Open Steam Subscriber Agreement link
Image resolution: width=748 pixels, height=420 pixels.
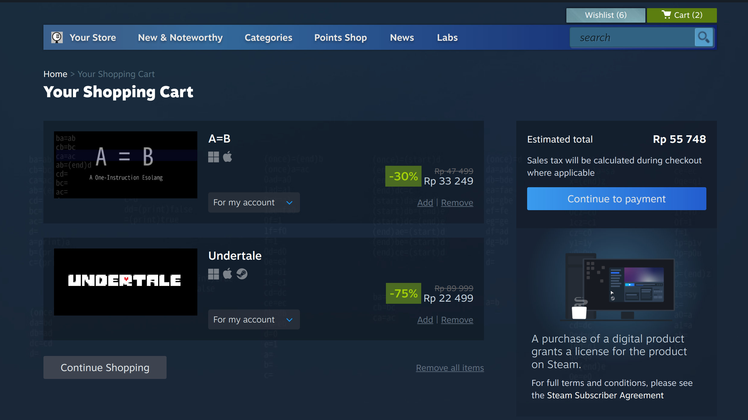coord(605,395)
